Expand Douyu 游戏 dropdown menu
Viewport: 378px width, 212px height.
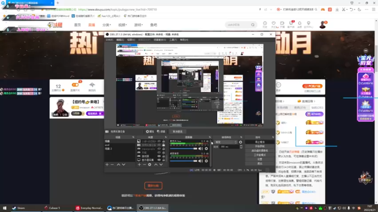point(138,25)
